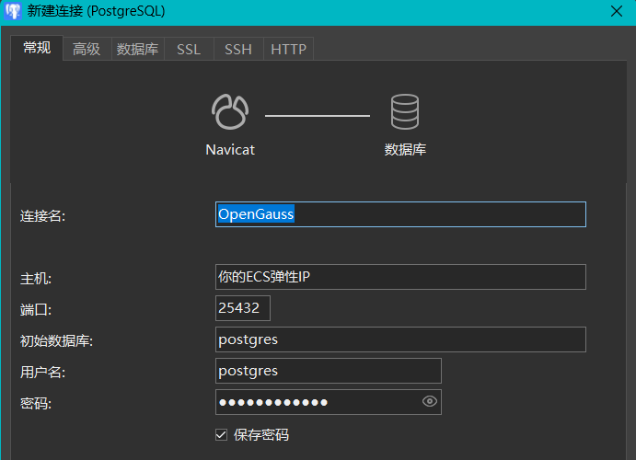Screen dimensions: 636x460
Task: Switch to the 常规 tab
Action: [x=37, y=48]
